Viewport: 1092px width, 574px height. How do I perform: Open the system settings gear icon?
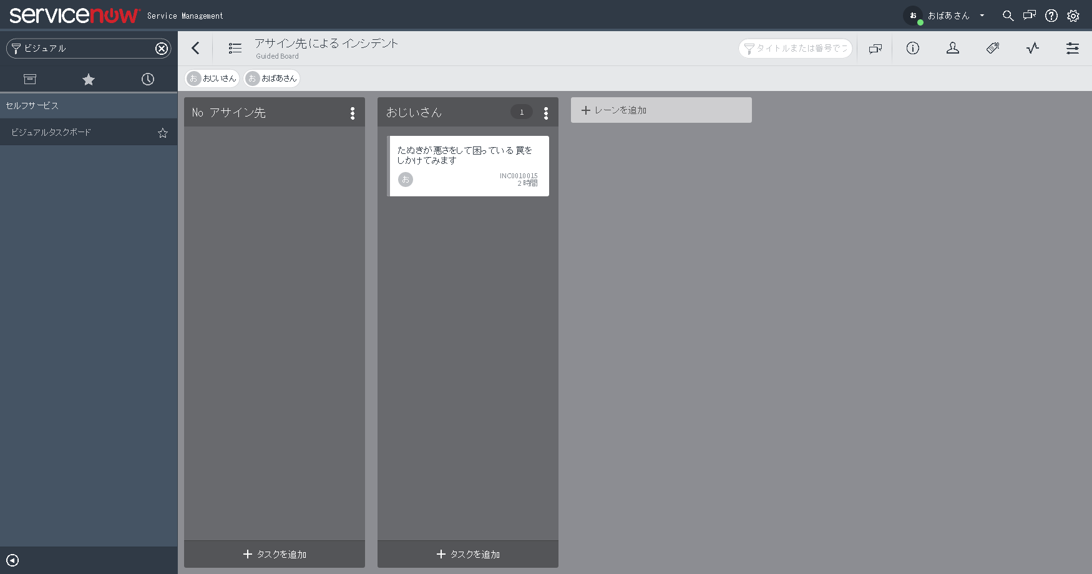click(1073, 16)
